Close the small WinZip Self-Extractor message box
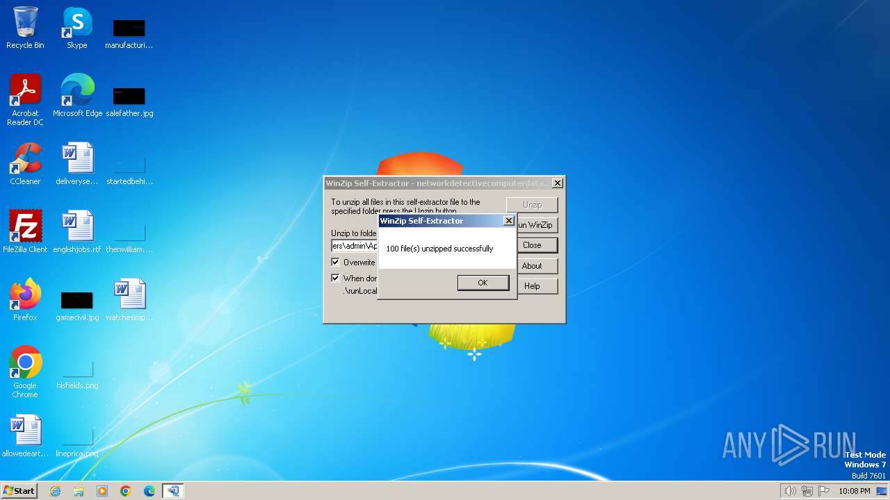890x500 pixels. pyautogui.click(x=508, y=221)
